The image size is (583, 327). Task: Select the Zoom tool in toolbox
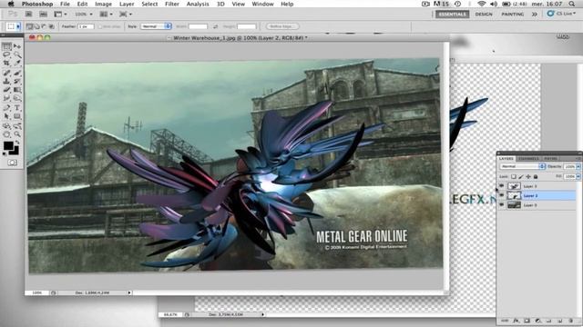point(17,134)
